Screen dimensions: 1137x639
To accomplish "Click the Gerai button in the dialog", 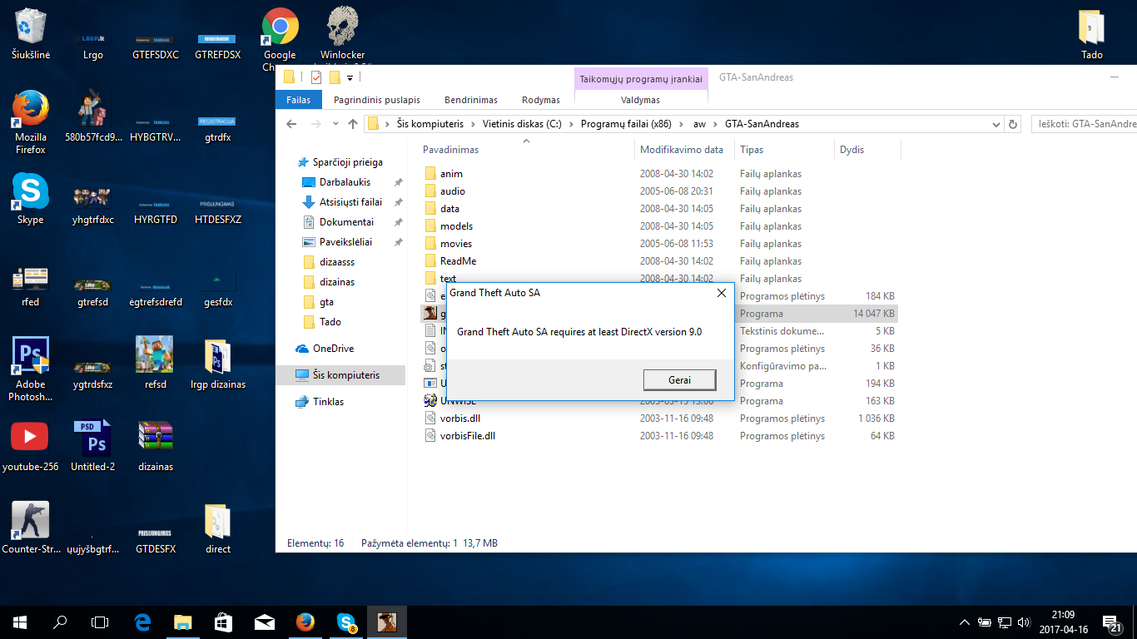I will point(679,379).
